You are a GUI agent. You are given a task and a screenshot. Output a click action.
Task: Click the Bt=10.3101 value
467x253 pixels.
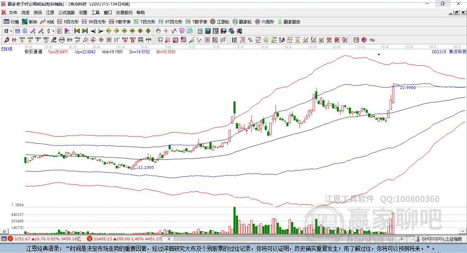tap(166, 52)
